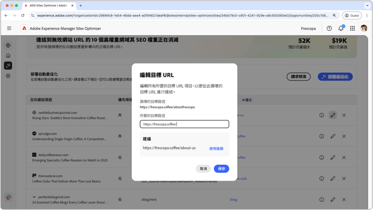Reload the page
This screenshot has width=373, height=210.
(22, 15)
